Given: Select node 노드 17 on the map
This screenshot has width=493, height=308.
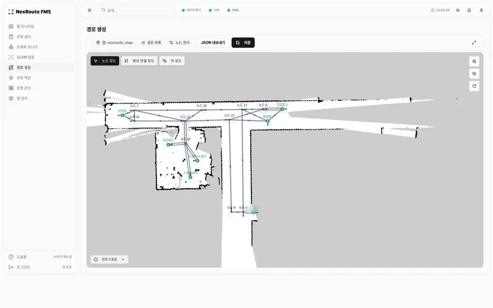Looking at the screenshot, I should (x=242, y=110).
